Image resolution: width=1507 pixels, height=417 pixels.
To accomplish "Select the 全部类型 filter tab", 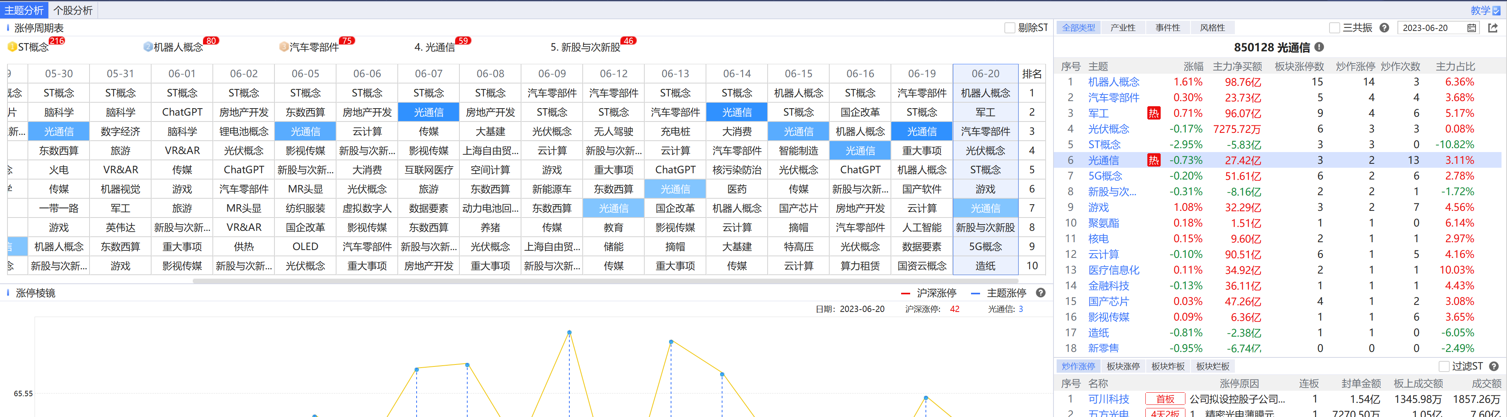I will click(x=1078, y=27).
